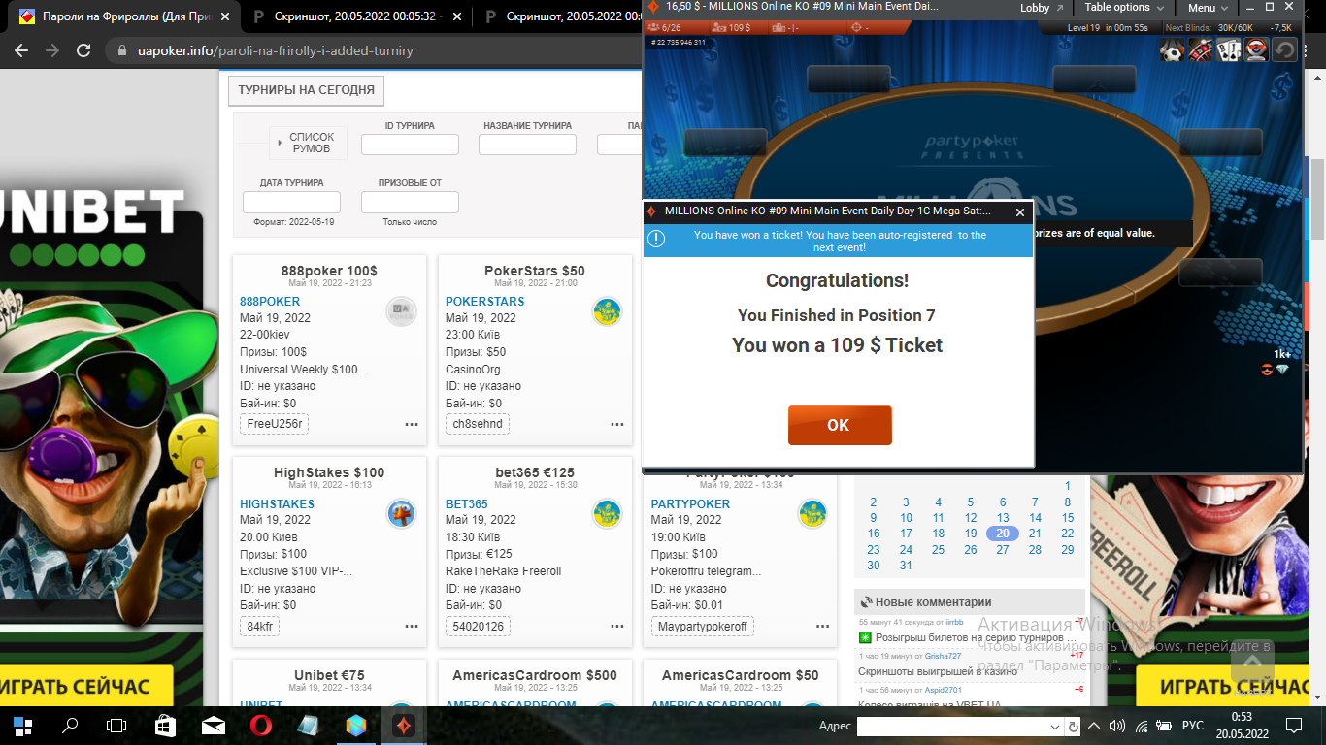Open the poker table Menu dropdown
This screenshot has height=745, width=1326.
1208,8
